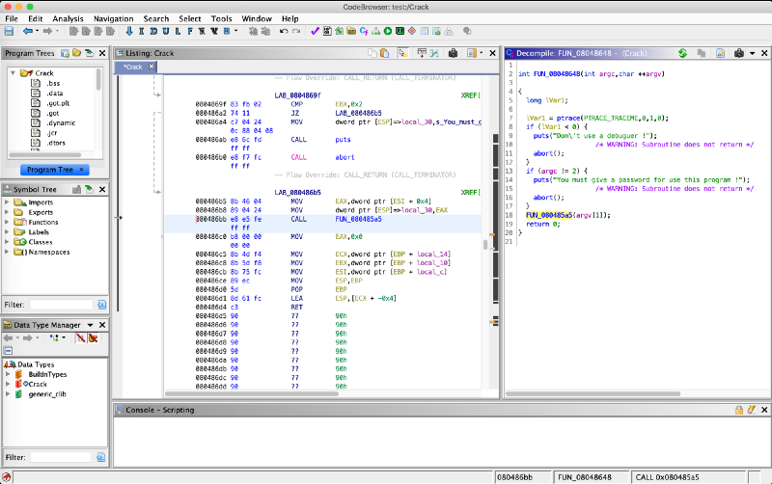Screen dimensions: 772x484
Task: Expand the Imports folder in Symbol Tree
Action: pos(7,202)
